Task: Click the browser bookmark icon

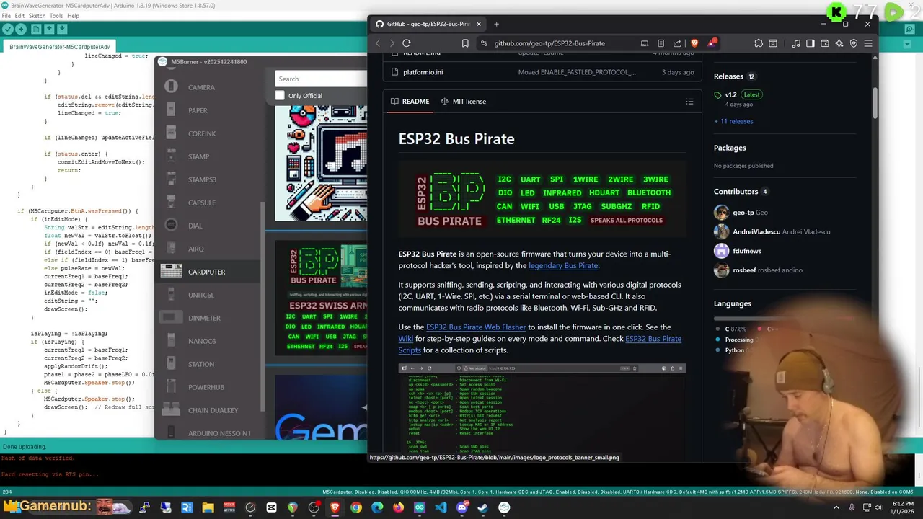Action: click(465, 43)
